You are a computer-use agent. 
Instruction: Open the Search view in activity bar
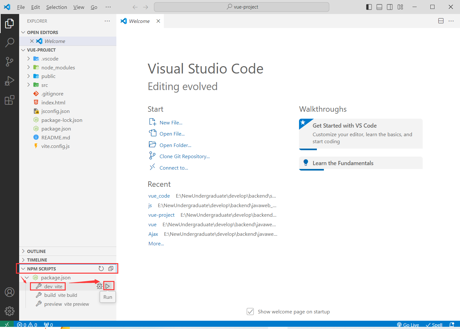[x=10, y=42]
